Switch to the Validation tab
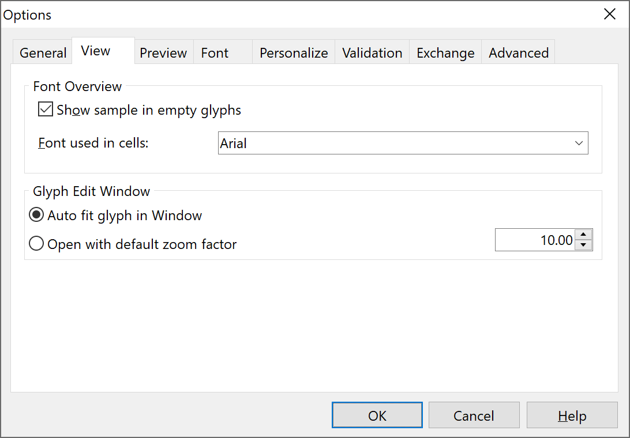This screenshot has height=438, width=630. pos(372,52)
